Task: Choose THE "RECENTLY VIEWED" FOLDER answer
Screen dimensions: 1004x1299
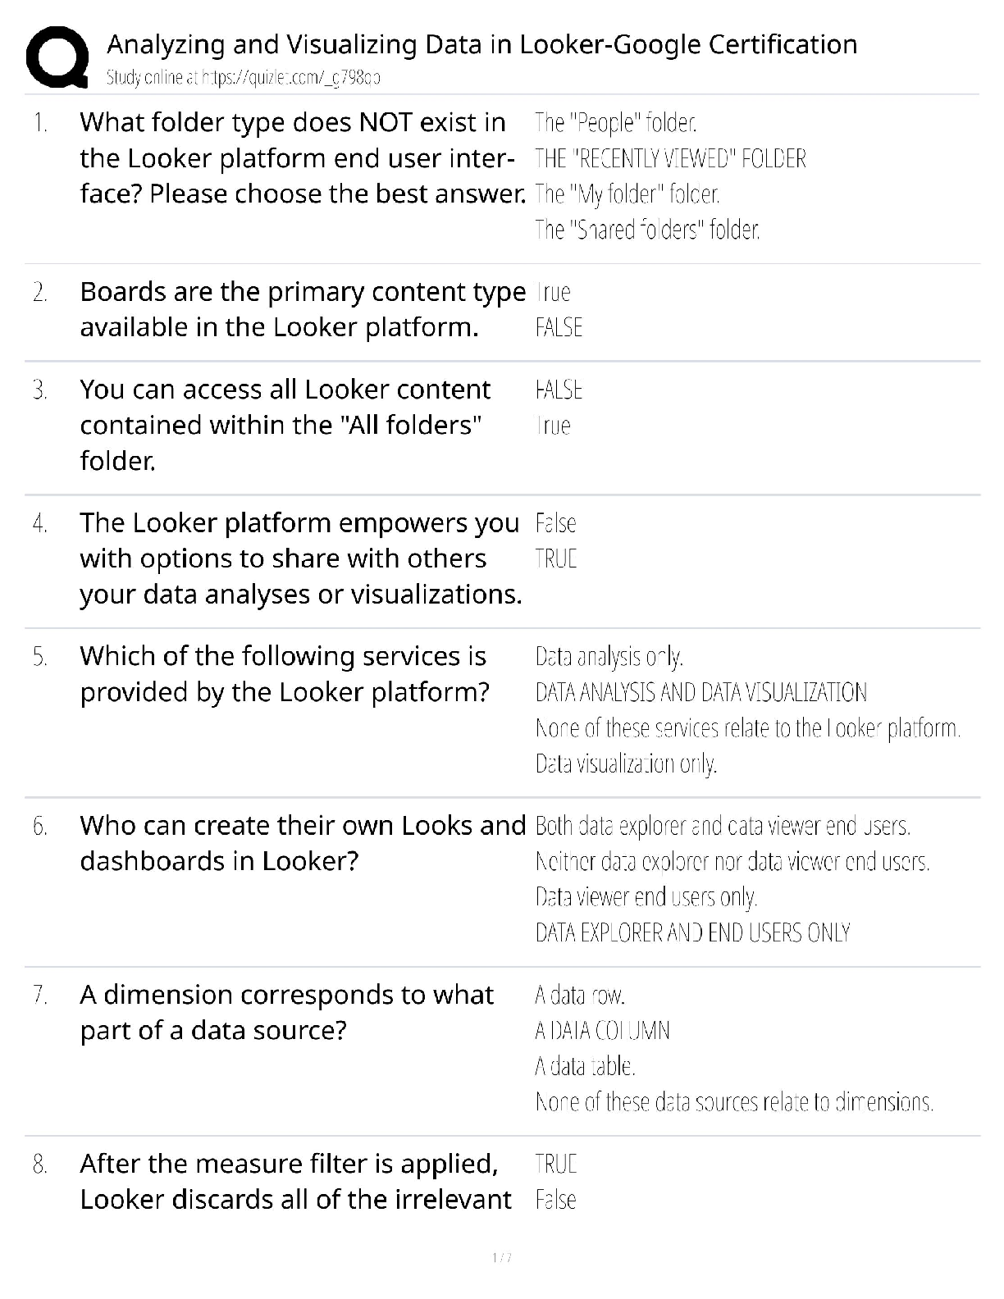Action: pyautogui.click(x=670, y=158)
